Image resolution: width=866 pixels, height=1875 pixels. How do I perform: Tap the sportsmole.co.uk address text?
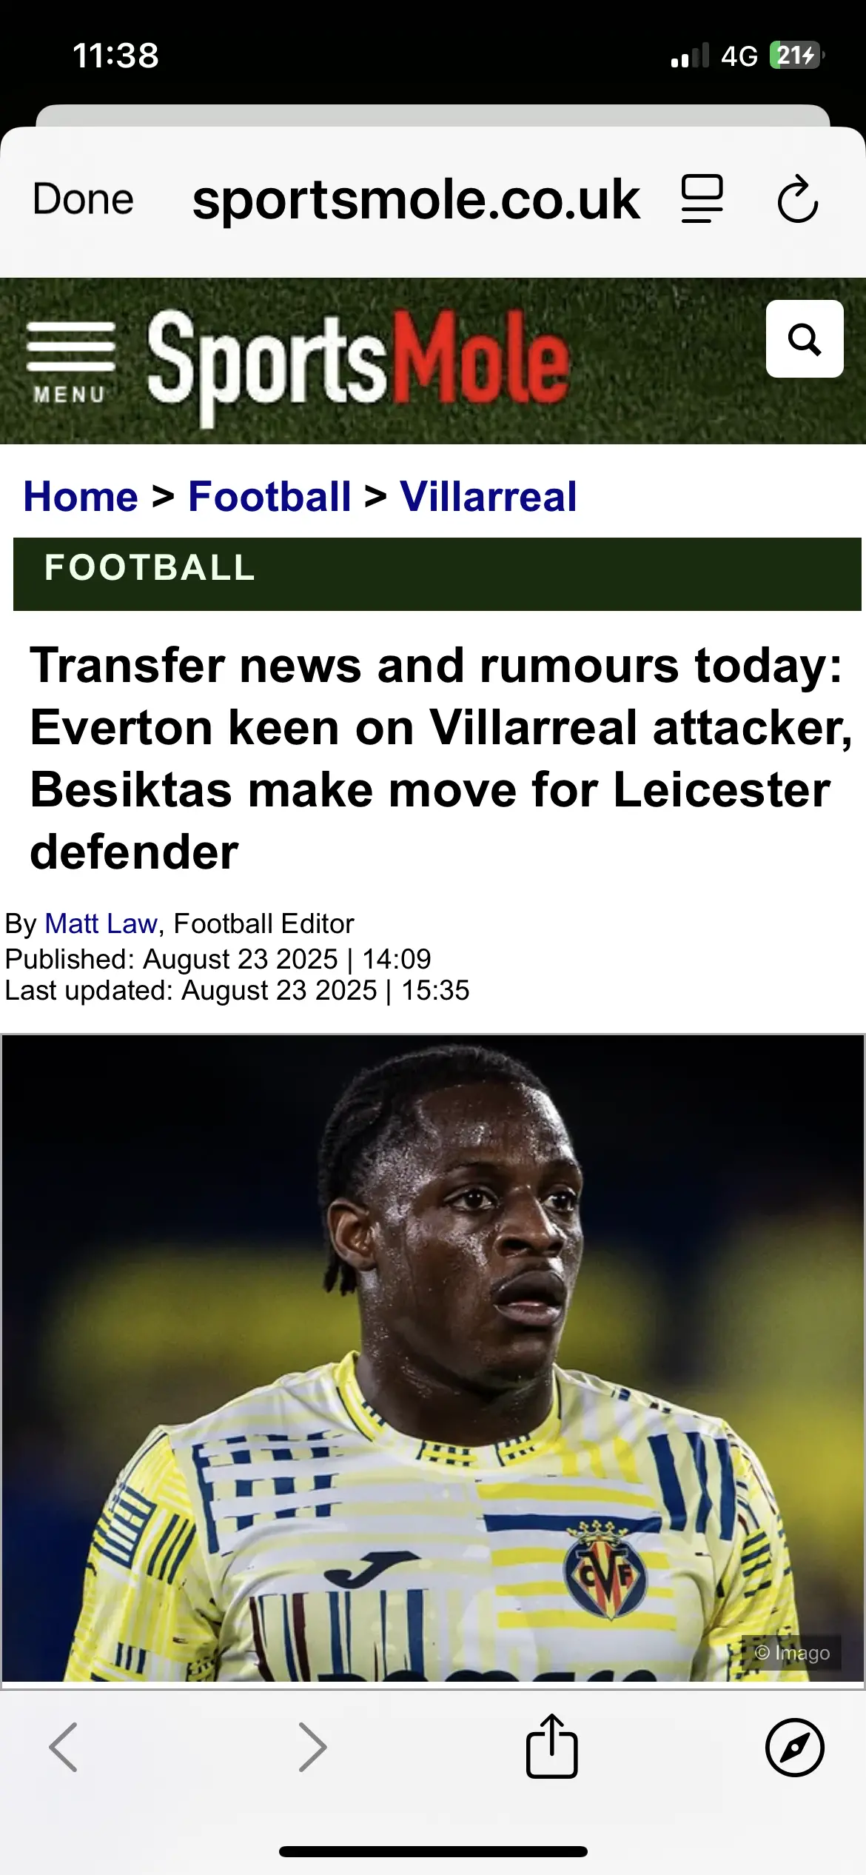(416, 200)
